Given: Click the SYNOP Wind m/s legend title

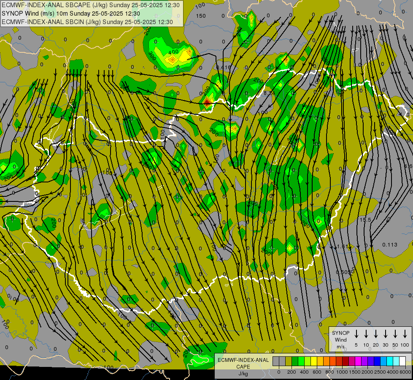Looking at the screenshot, I should click(x=340, y=339).
